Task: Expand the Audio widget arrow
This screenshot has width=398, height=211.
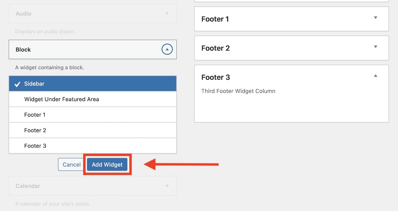Action: coord(167,13)
